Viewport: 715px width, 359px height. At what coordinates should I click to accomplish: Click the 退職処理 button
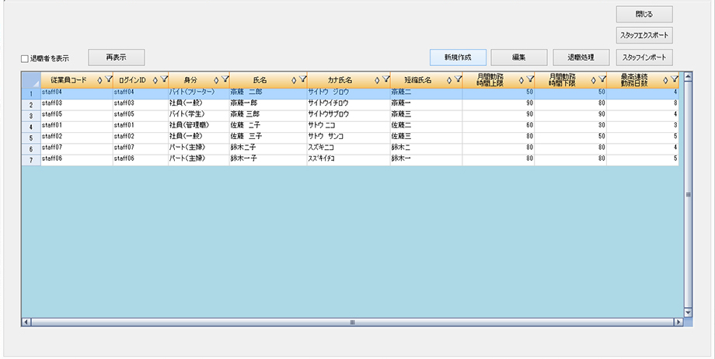(x=581, y=58)
